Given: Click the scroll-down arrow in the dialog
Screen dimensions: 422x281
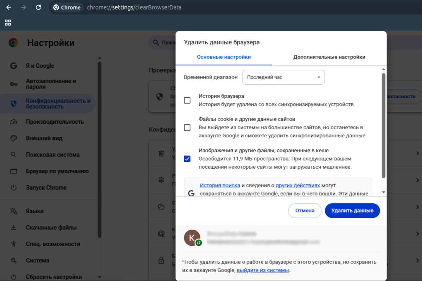Looking at the screenshot, I should [383, 192].
